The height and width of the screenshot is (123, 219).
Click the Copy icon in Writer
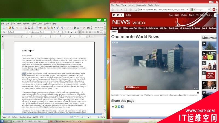point(48,28)
